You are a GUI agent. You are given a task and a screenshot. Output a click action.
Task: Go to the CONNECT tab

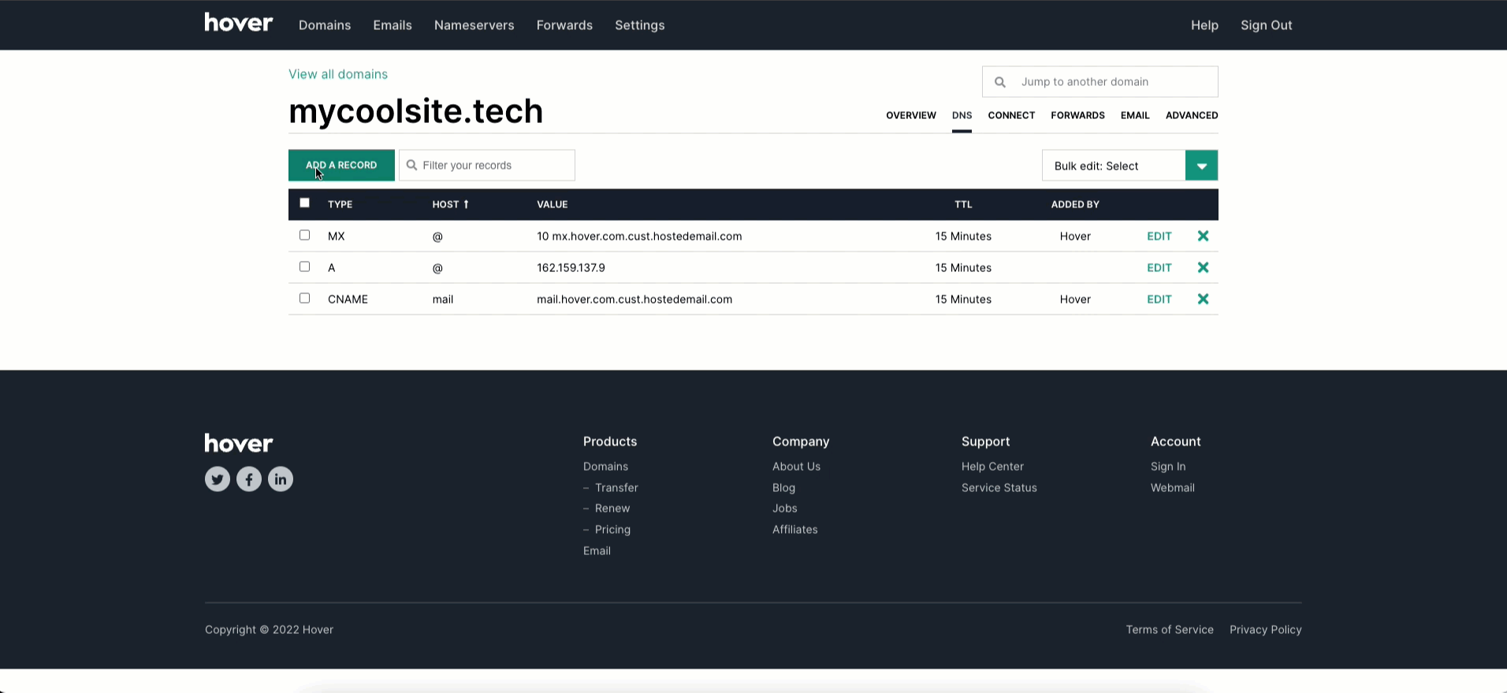click(1011, 115)
